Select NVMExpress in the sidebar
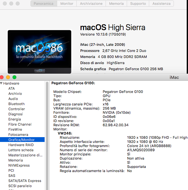The width and height of the screenshot is (188, 190). pyautogui.click(x=19, y=165)
